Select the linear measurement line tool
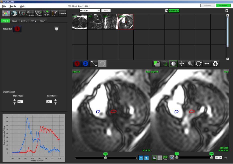Viewport: 233px width, 164px height. 94,64
